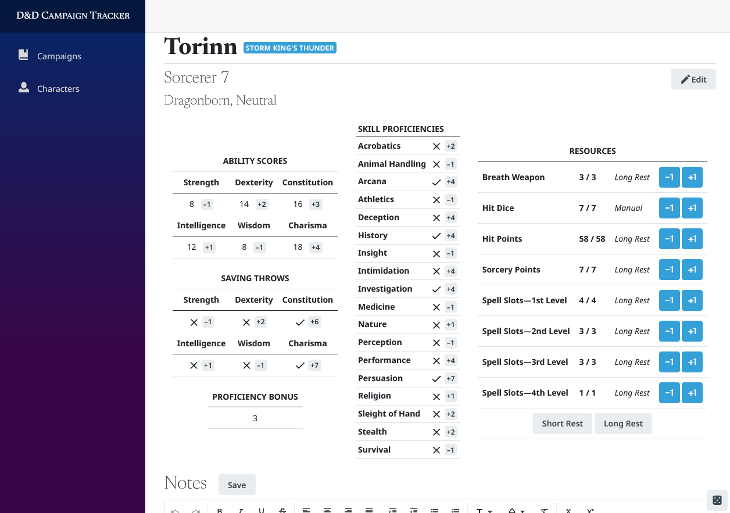Increase Hit Dice by one
730x513 pixels.
[692, 208]
